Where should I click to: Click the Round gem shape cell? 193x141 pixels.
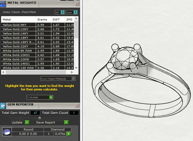coord(28,129)
